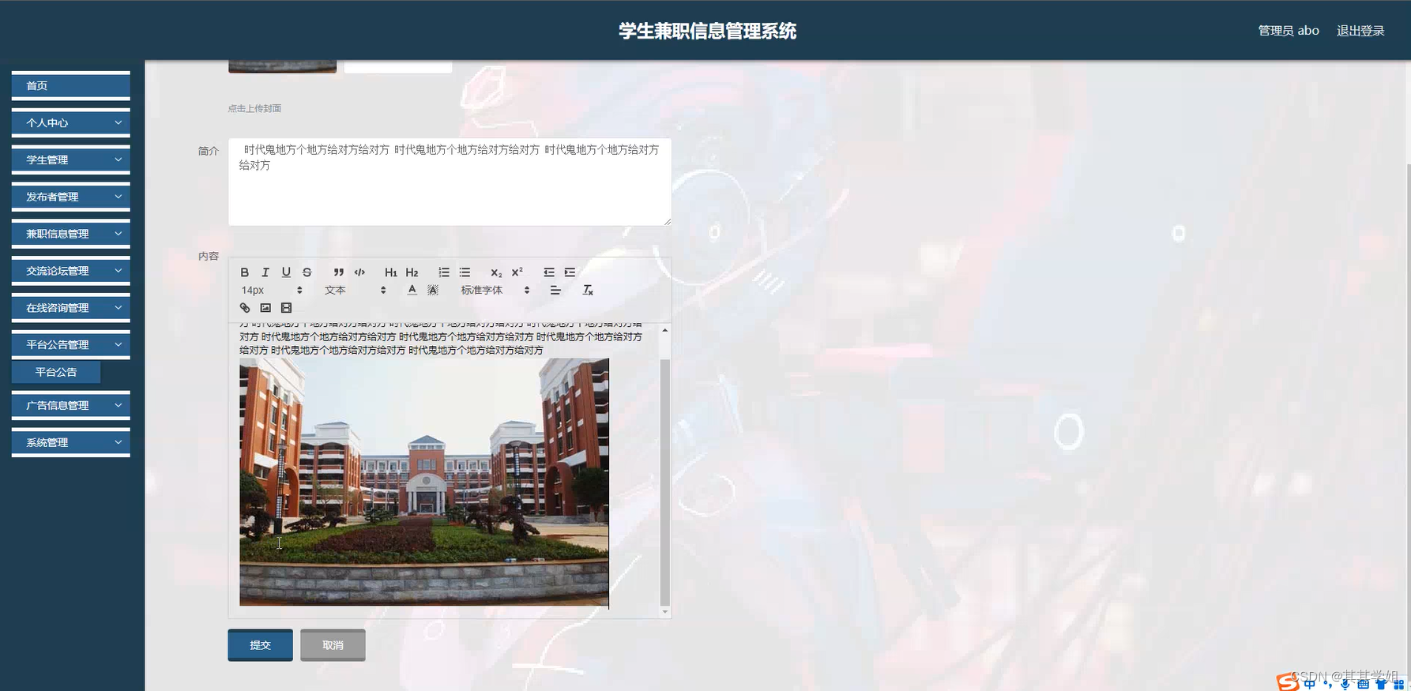This screenshot has width=1411, height=691.
Task: Click the 学生兼职信息管理系统 title
Action: click(x=707, y=31)
